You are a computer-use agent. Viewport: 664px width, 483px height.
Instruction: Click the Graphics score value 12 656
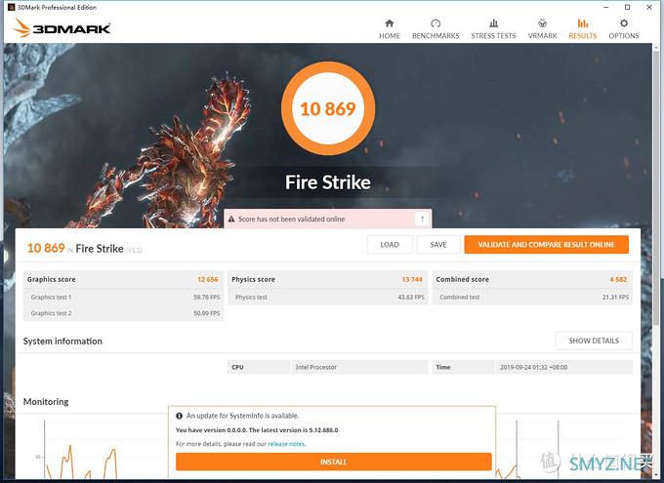(x=207, y=279)
